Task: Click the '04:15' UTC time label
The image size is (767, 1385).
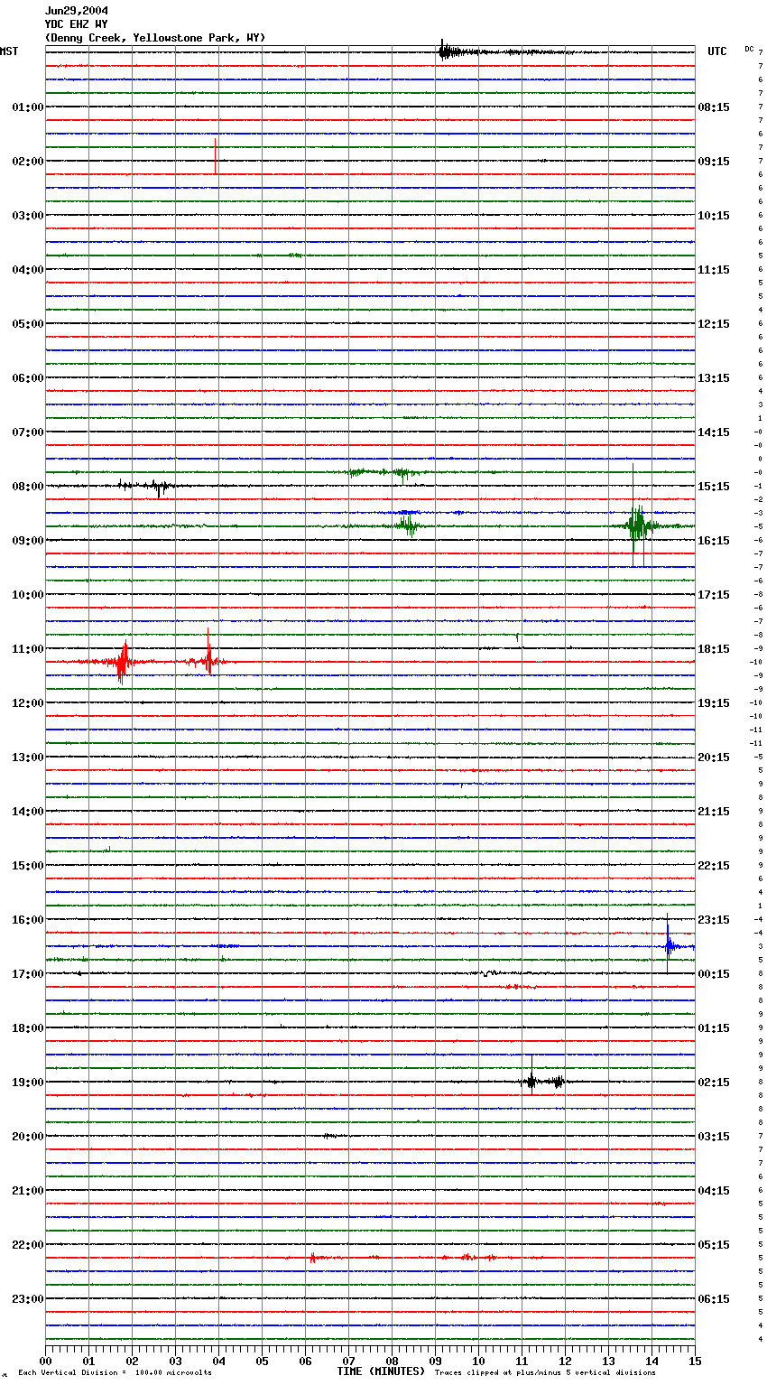Action: pos(714,1191)
